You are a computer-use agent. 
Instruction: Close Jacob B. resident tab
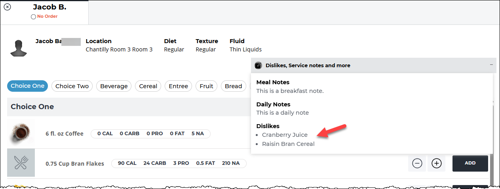coord(7,7)
